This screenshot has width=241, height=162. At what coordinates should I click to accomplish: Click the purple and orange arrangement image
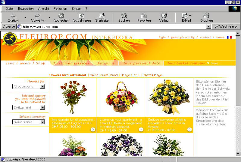point(73,145)
